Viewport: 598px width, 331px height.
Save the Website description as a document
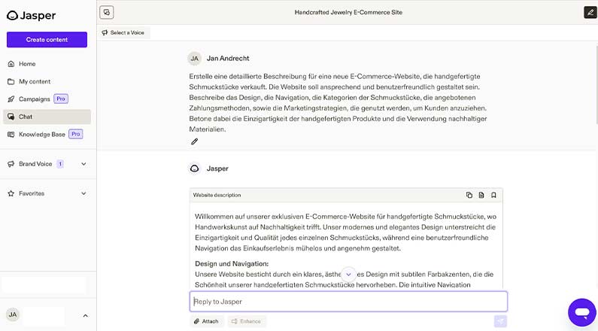[481, 195]
